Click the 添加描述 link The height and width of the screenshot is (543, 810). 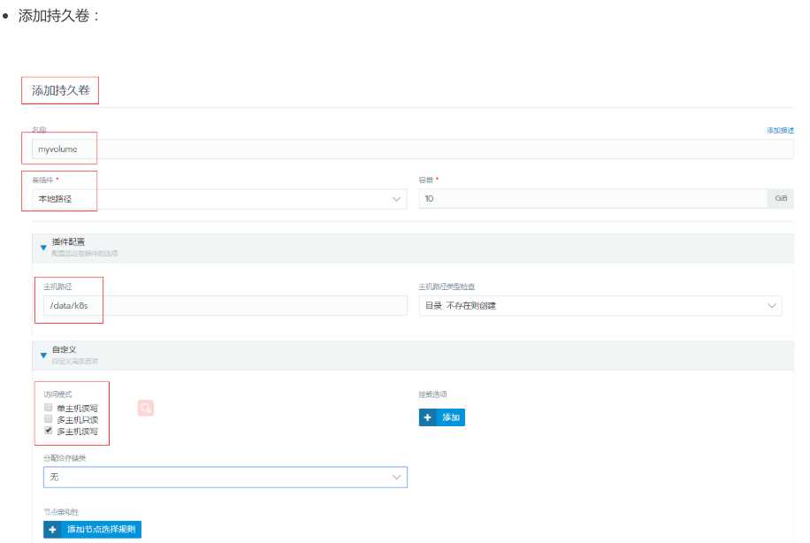(780, 130)
